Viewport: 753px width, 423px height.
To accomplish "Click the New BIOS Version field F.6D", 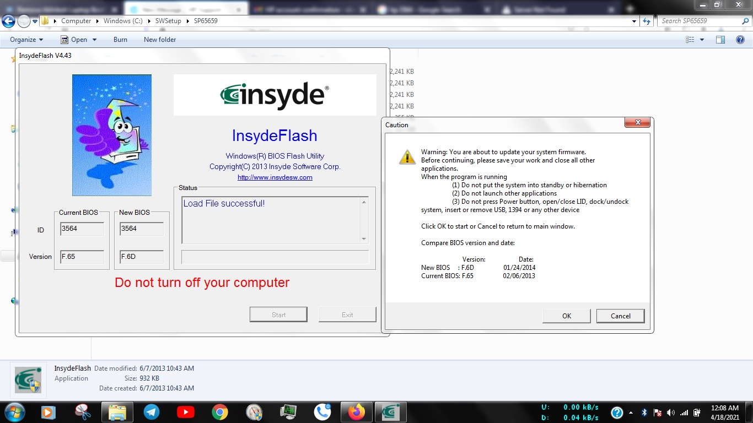I will 141,257.
